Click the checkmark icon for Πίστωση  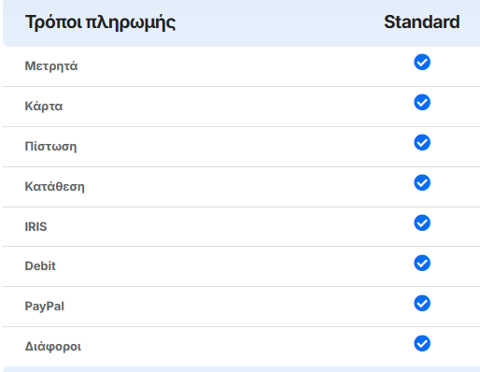tap(422, 143)
